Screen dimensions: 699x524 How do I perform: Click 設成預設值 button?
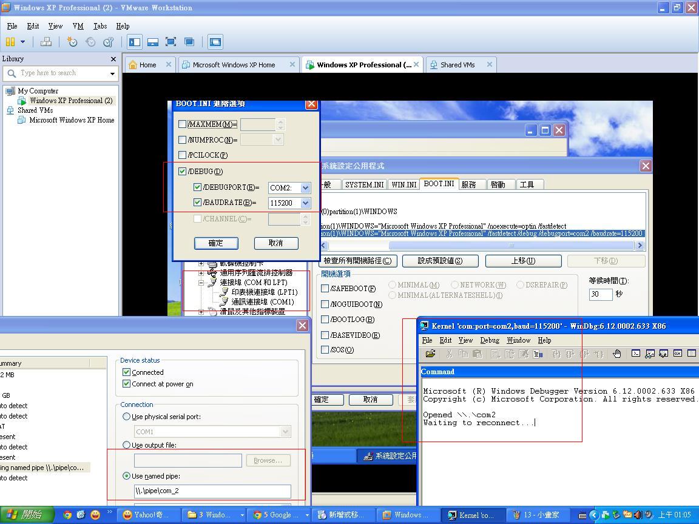(x=440, y=261)
